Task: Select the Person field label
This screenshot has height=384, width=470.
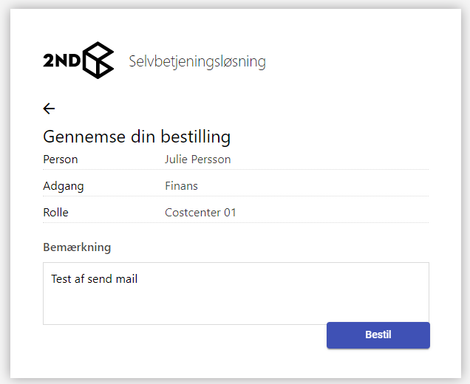Action: [61, 160]
